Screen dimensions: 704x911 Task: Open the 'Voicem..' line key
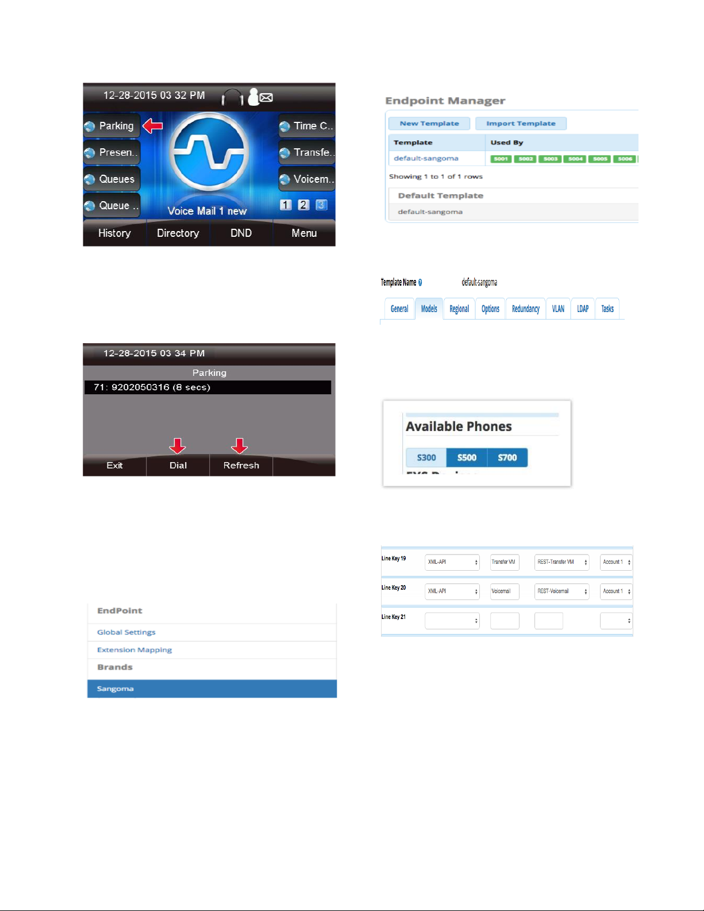[x=307, y=179]
